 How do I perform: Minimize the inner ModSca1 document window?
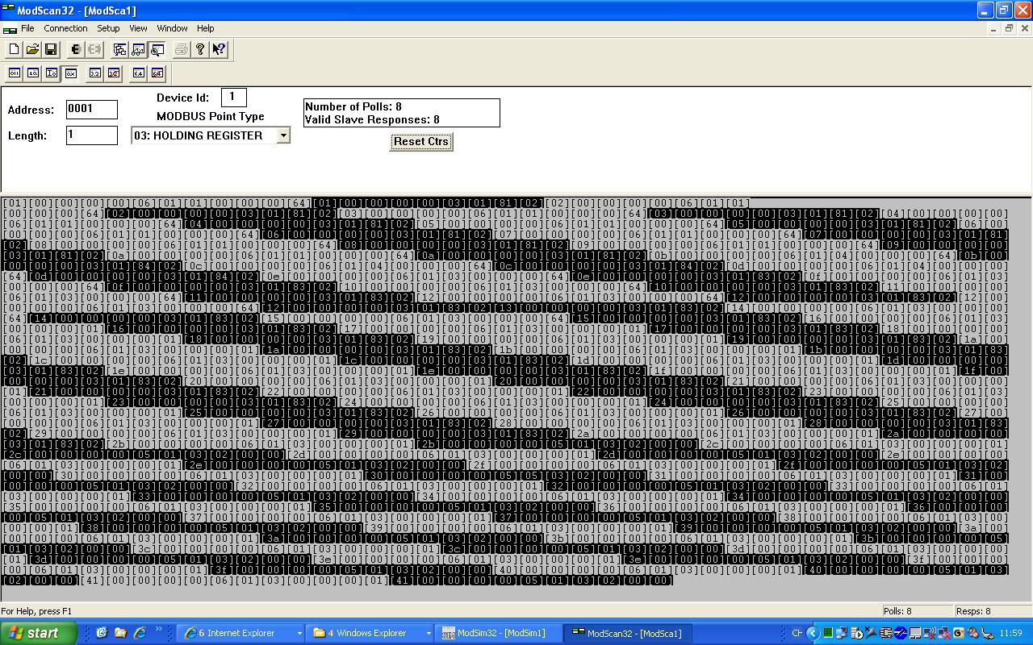pos(993,28)
